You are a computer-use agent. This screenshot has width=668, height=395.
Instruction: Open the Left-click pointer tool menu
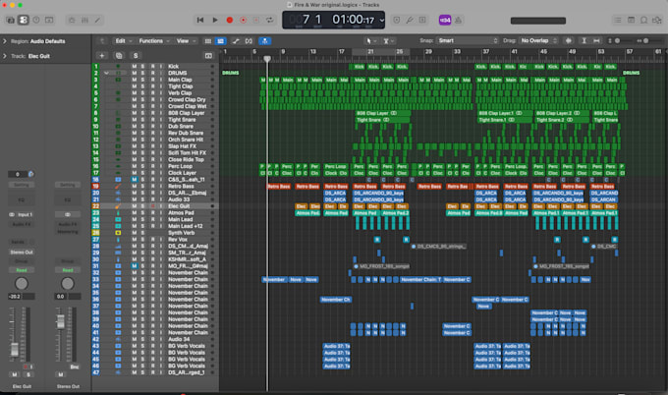(x=371, y=41)
